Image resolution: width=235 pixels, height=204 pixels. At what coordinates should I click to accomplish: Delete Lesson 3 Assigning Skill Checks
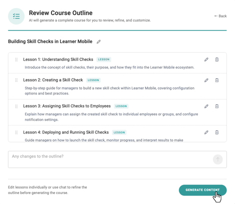pos(217,106)
